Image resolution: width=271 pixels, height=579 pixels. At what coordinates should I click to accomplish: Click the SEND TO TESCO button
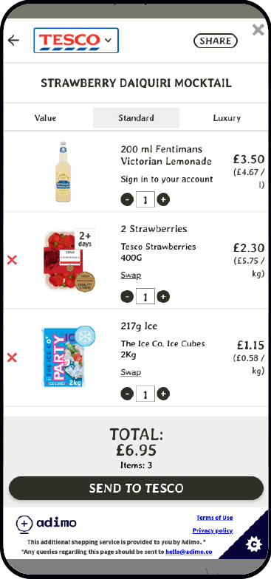coord(136,488)
